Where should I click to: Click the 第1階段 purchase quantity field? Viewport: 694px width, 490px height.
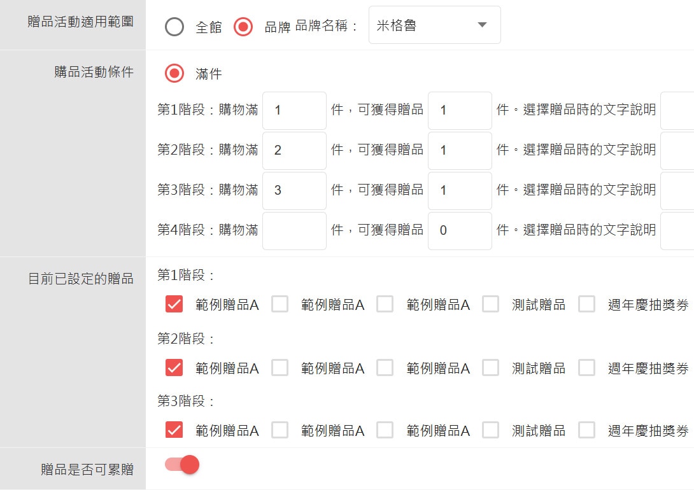coord(294,110)
